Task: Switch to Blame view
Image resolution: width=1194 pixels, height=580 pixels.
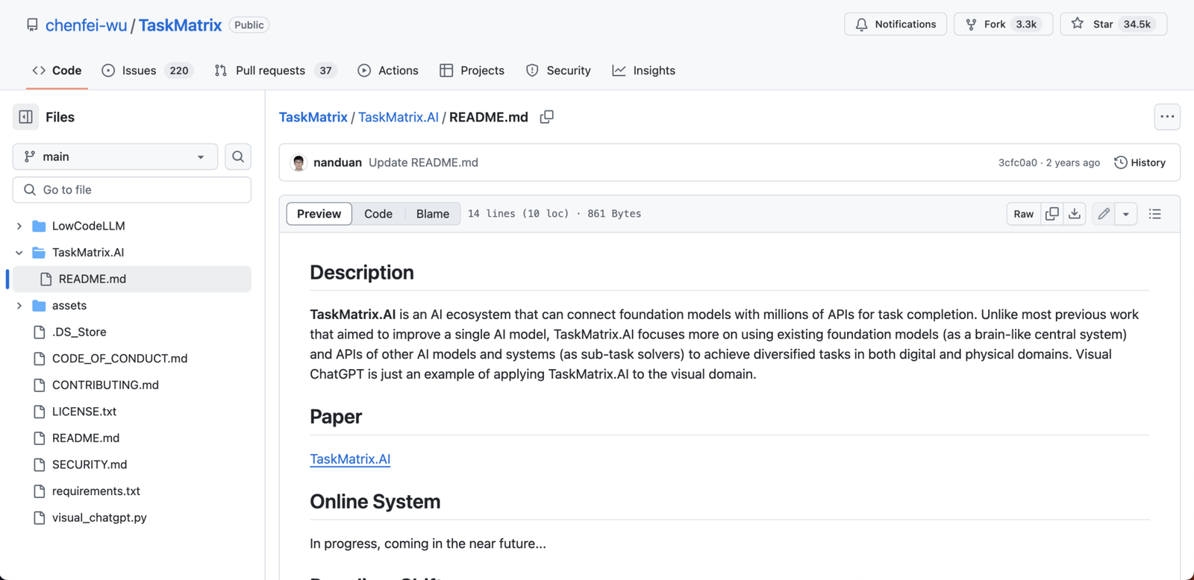Action: [433, 214]
